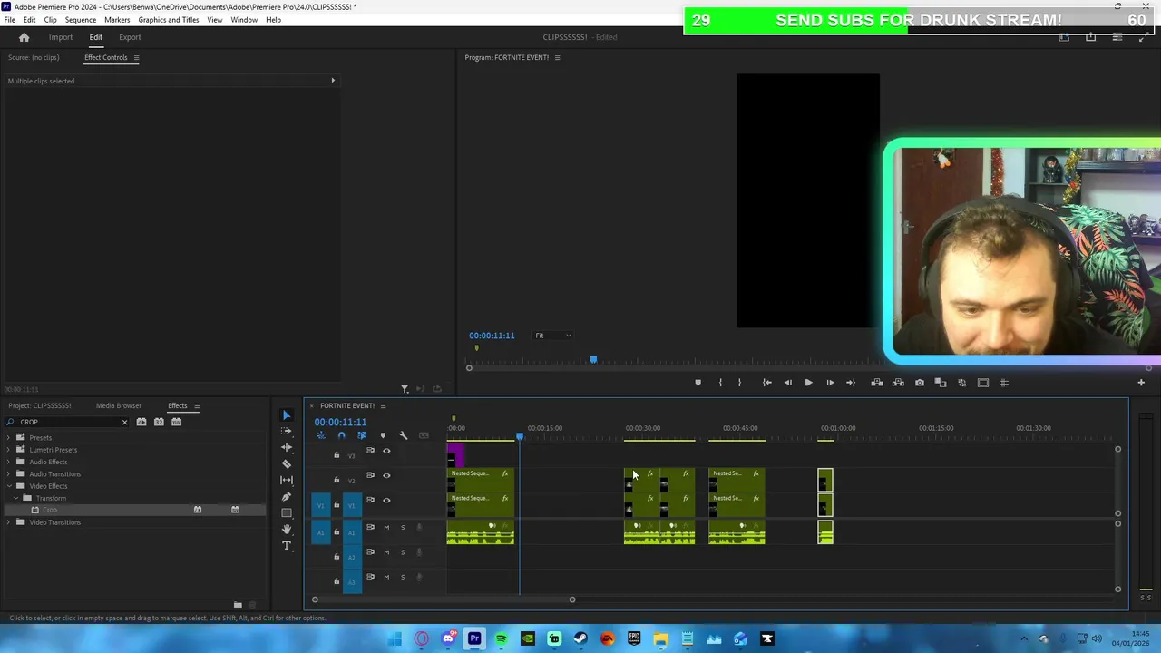This screenshot has width=1161, height=653.
Task: Add marker in the timeline header
Action: (x=383, y=435)
